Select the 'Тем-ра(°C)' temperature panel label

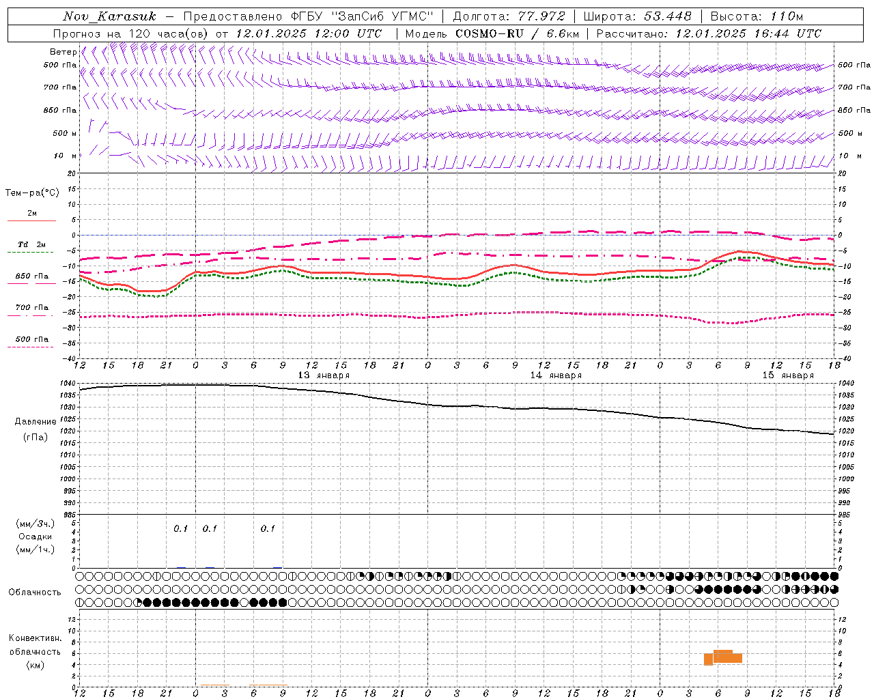(32, 193)
